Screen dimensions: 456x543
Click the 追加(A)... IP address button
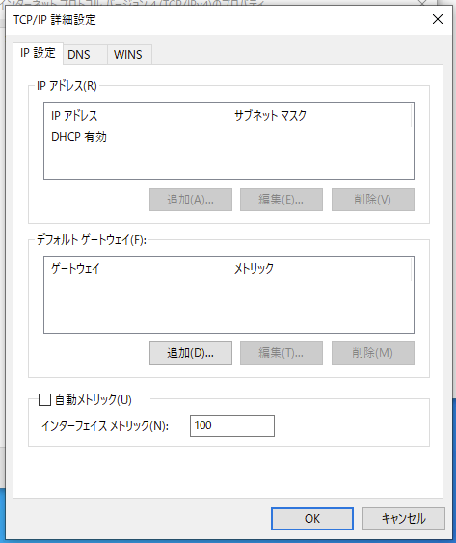pos(191,200)
